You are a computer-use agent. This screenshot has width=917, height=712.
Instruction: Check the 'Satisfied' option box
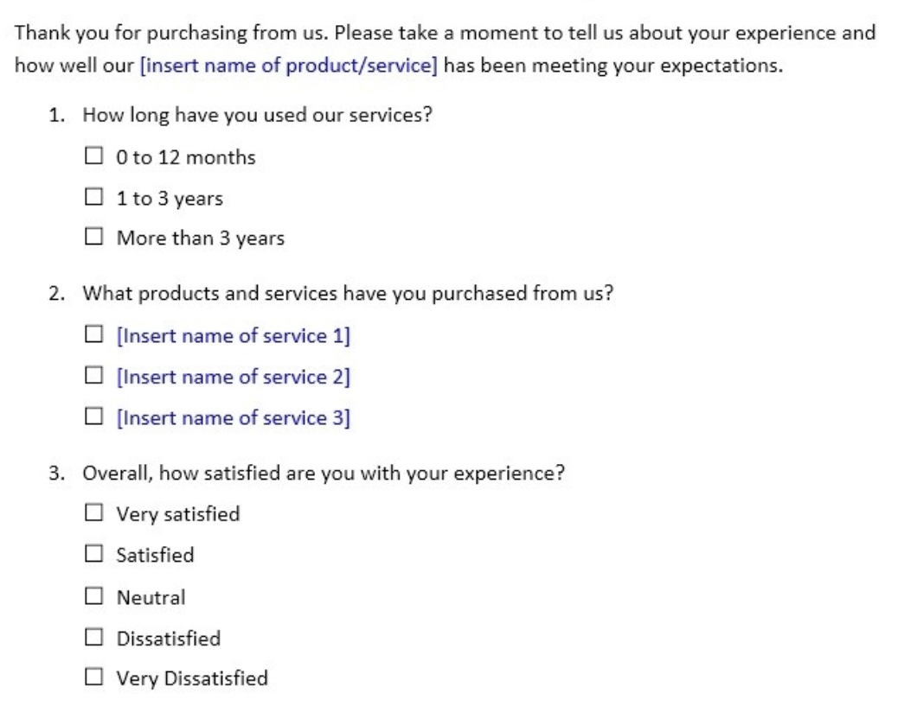pos(93,555)
